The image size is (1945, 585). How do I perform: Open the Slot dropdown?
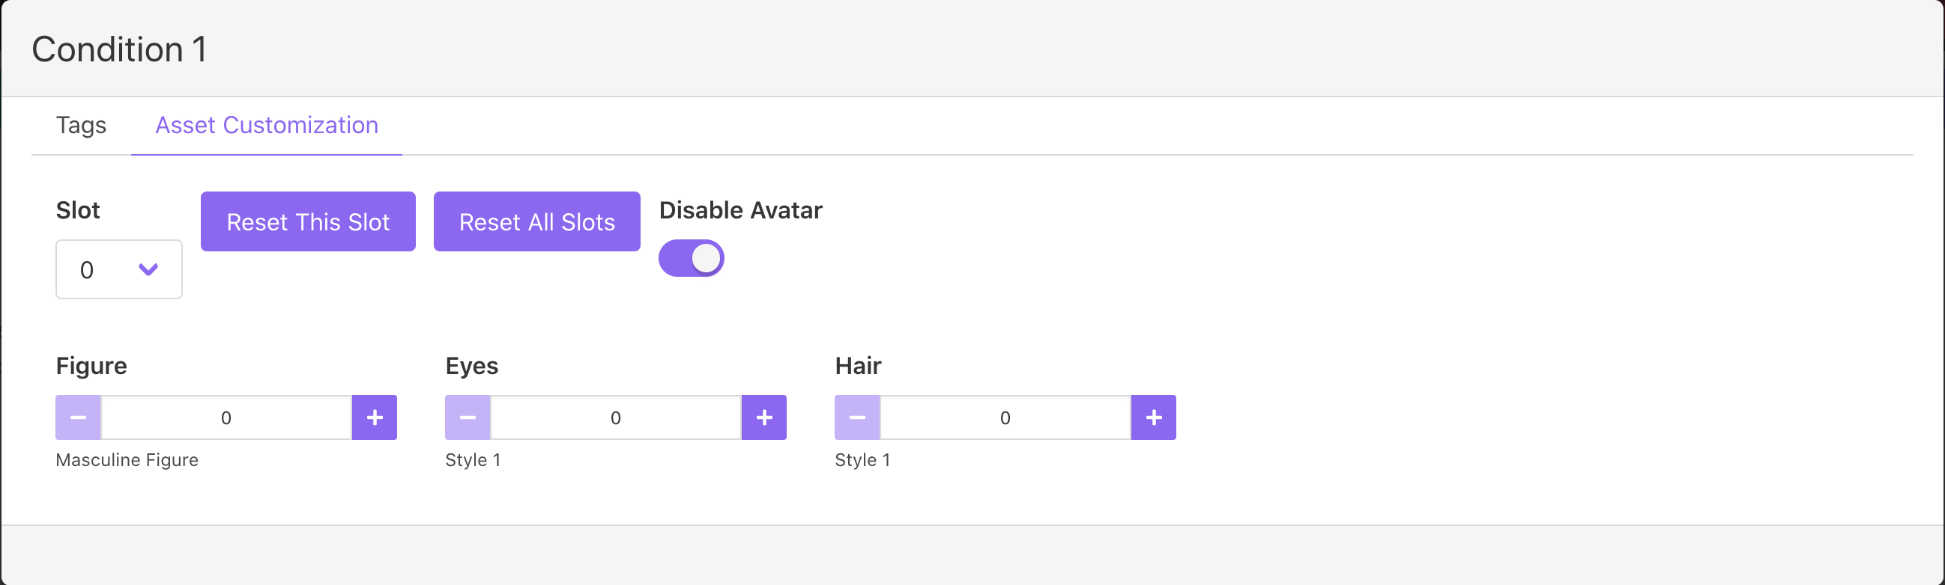[x=118, y=269]
